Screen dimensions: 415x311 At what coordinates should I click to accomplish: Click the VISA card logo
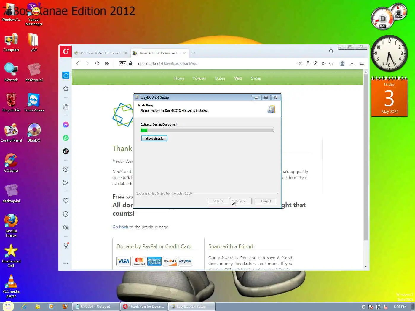coord(123,261)
